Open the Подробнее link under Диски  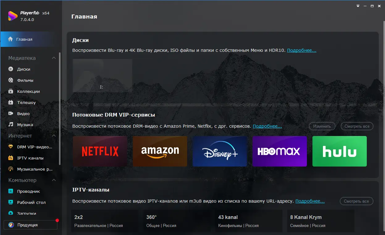[302, 50]
